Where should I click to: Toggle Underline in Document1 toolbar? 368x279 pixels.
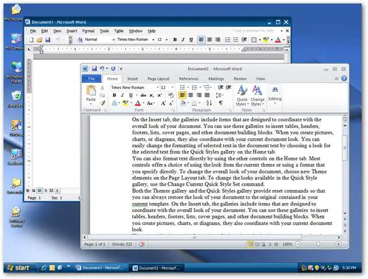[191, 40]
